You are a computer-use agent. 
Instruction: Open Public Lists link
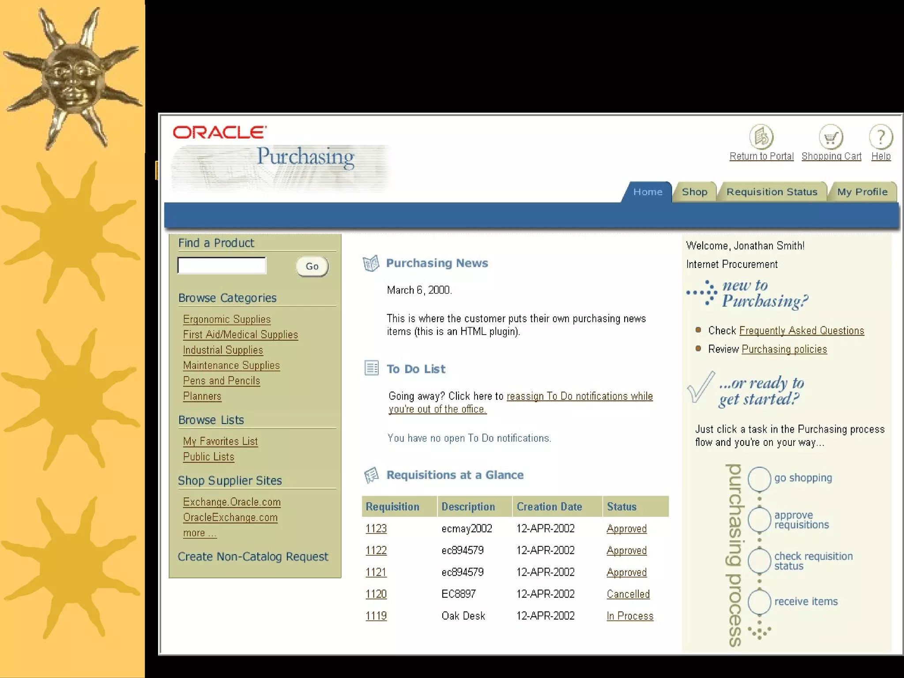click(208, 457)
